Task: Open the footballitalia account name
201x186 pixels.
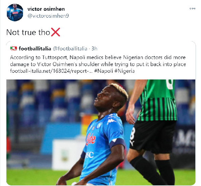Action: [35, 49]
